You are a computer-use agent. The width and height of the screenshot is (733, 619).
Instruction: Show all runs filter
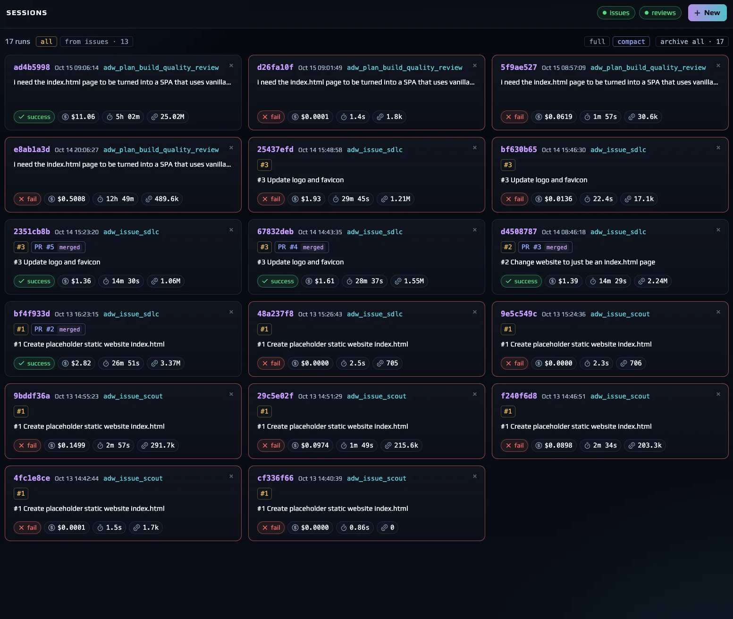[46, 42]
